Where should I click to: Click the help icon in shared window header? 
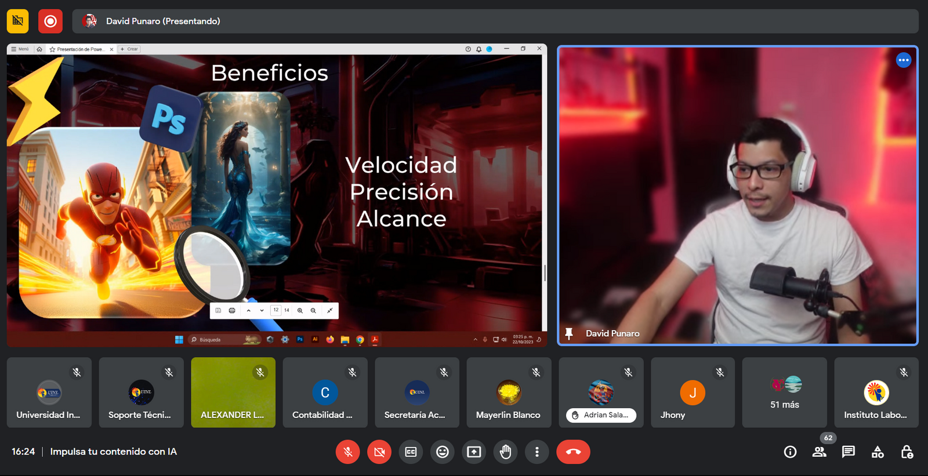pos(468,49)
